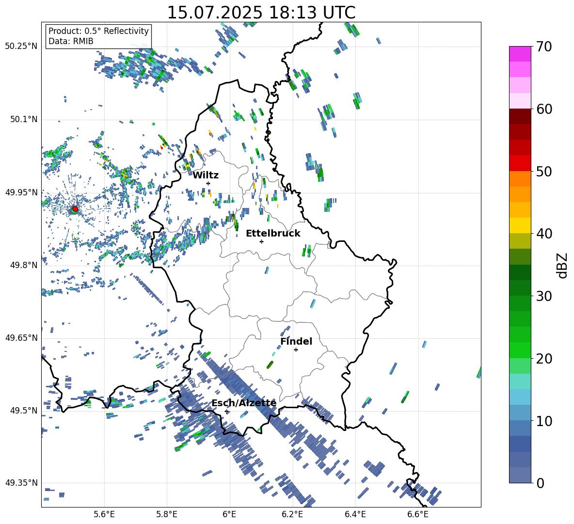
Task: Click the dark green 30 dBZ color band
Action: (x=520, y=288)
